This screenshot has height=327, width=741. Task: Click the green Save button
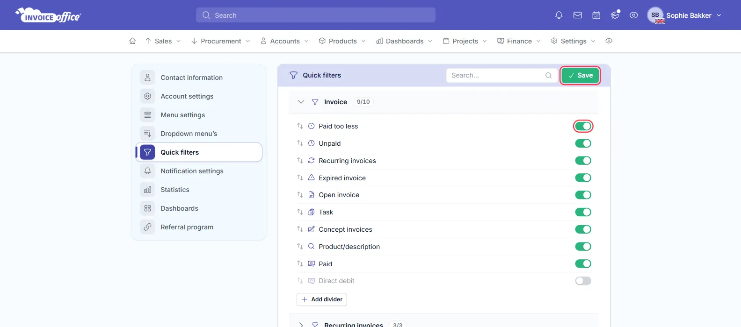580,75
